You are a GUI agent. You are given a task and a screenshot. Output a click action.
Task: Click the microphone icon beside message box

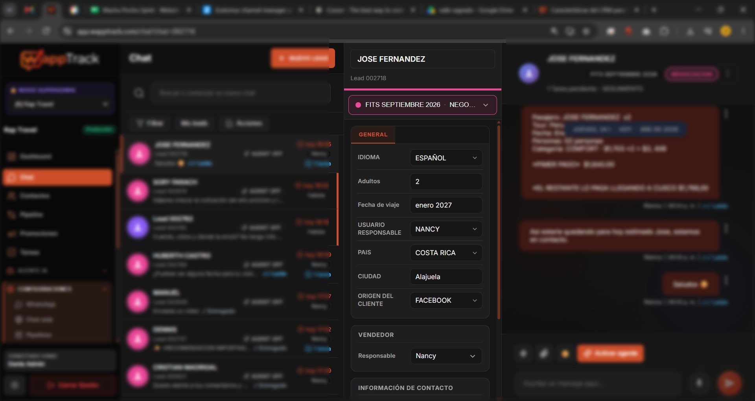coord(699,383)
